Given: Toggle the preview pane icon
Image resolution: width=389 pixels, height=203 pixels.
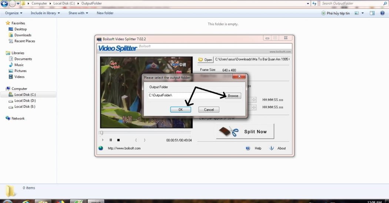Looking at the screenshot, I should (x=372, y=13).
